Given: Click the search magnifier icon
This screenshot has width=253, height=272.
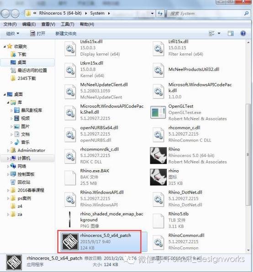Looking at the screenshot, I should [x=246, y=13].
